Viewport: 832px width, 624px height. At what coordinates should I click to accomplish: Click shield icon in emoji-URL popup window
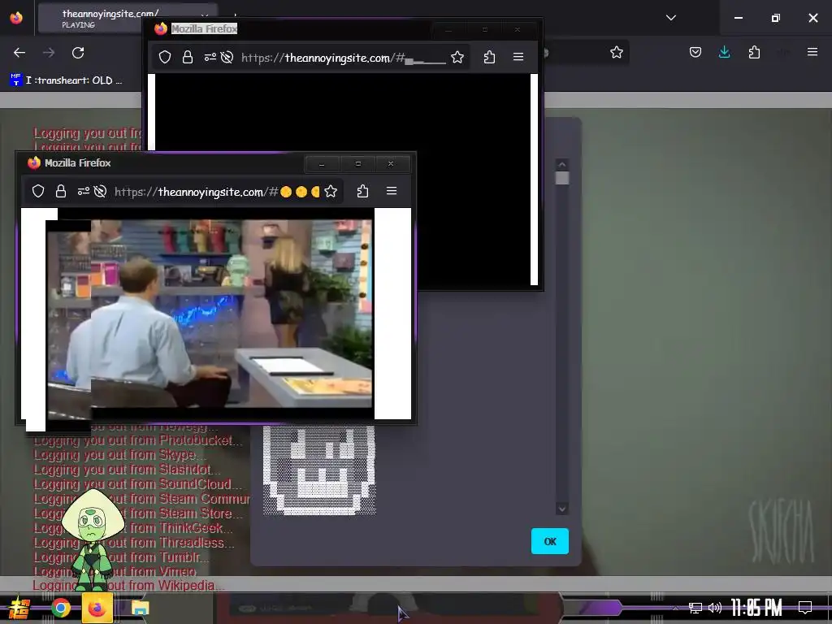pyautogui.click(x=38, y=191)
